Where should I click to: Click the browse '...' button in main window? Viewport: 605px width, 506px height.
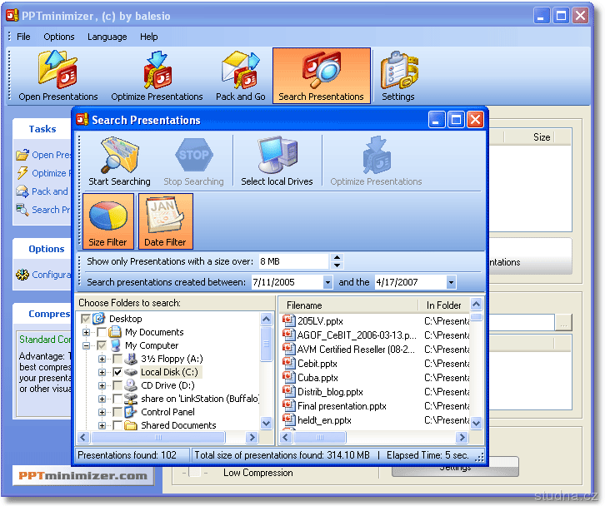coord(563,322)
